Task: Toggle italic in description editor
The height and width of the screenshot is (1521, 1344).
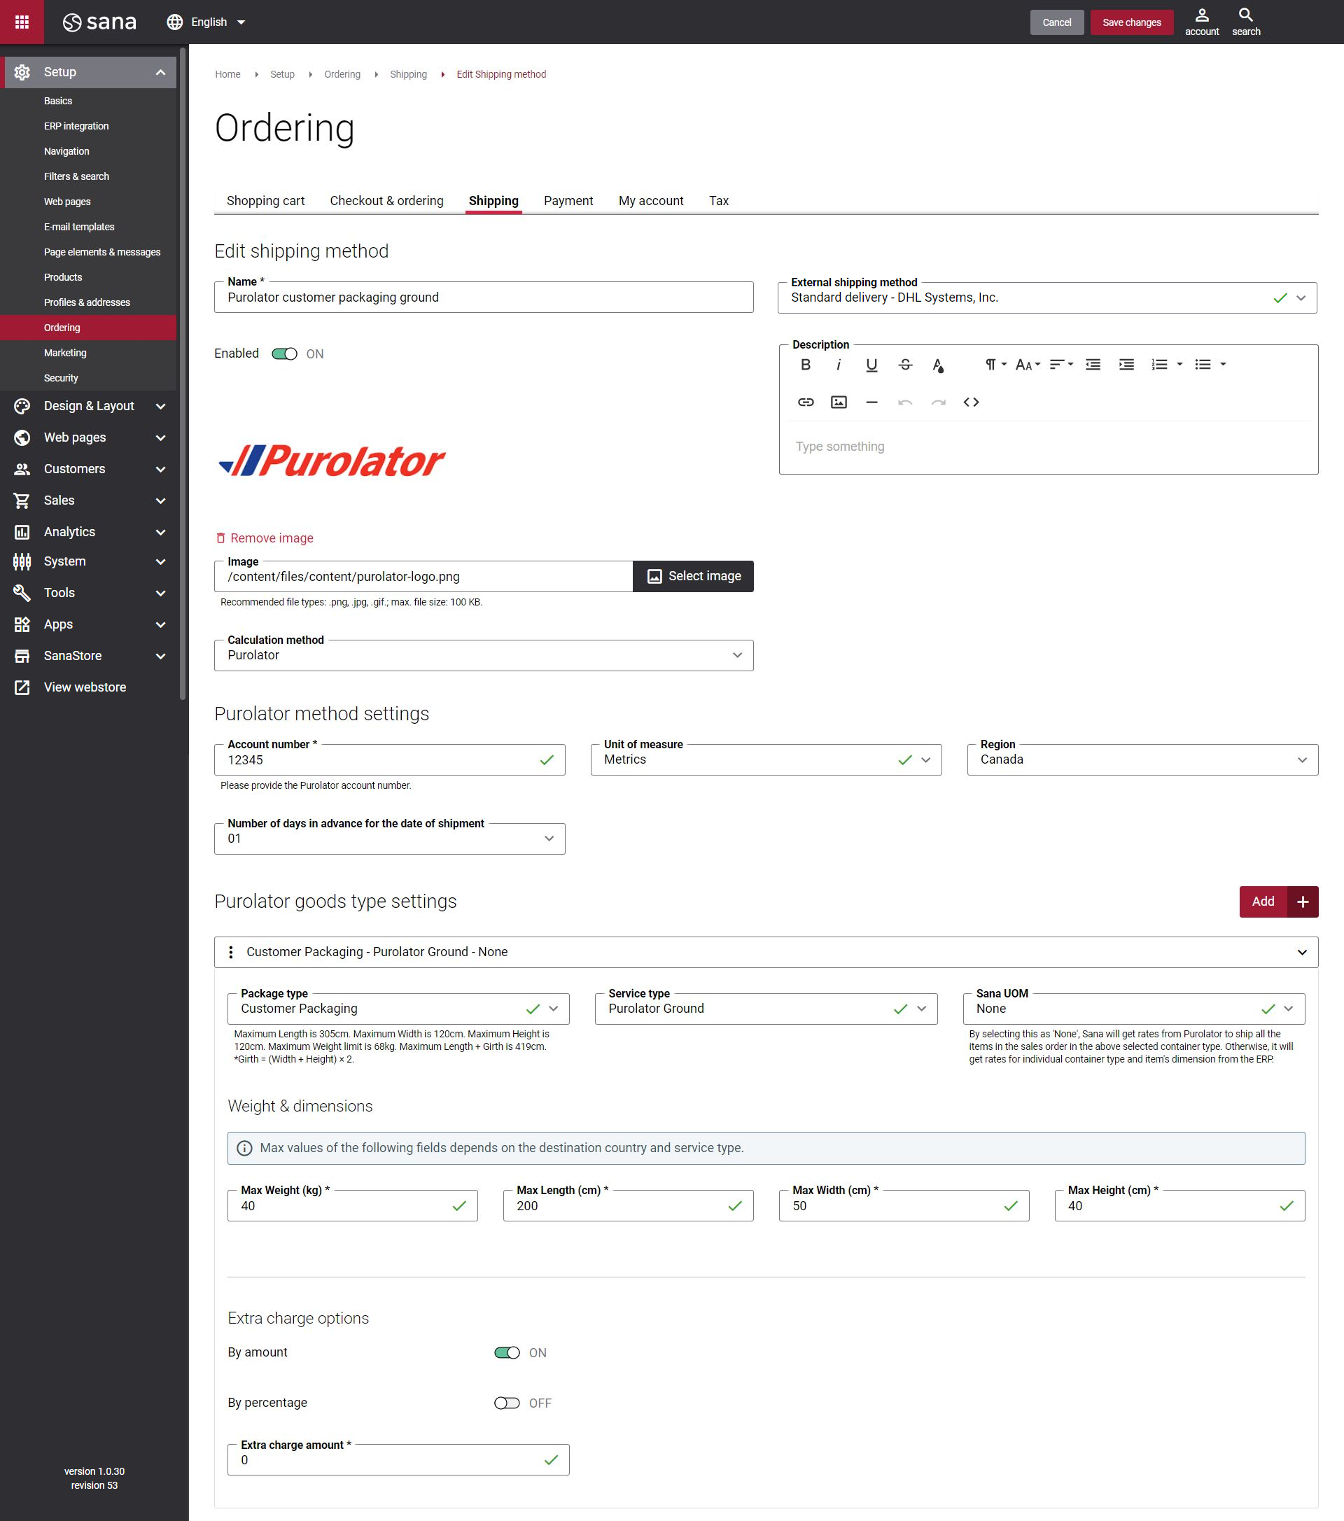Action: click(x=839, y=365)
